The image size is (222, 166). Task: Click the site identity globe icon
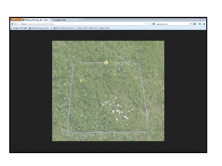click(x=16, y=24)
